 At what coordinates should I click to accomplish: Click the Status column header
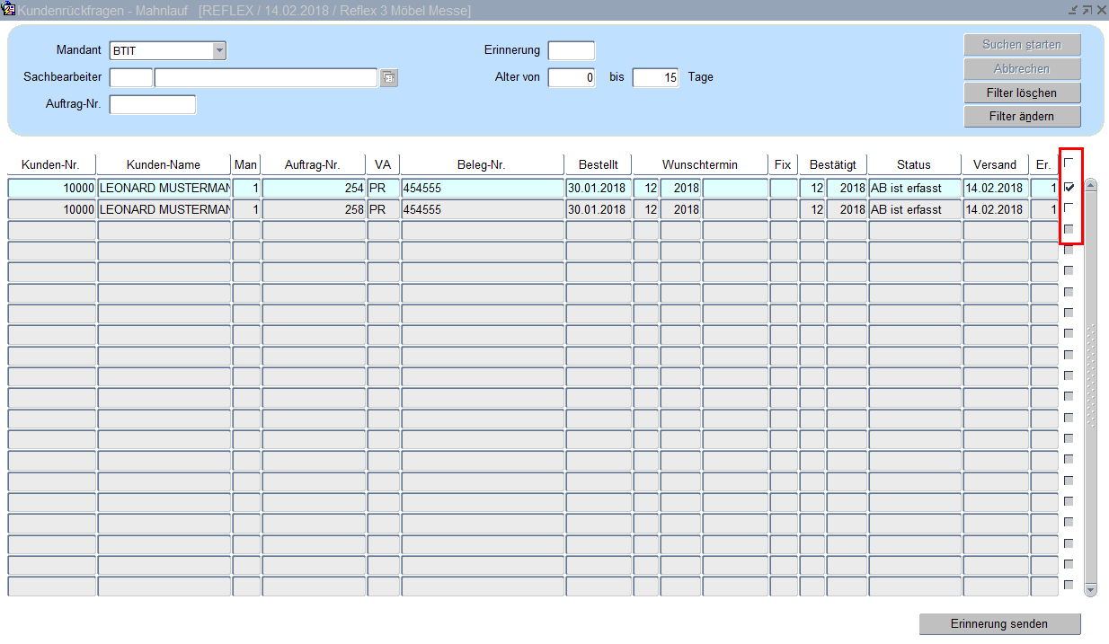coord(913,164)
